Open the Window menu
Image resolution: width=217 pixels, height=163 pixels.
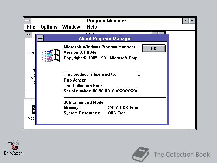tap(71, 27)
